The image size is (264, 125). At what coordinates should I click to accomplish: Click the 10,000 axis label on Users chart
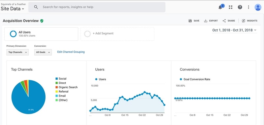click(x=94, y=86)
